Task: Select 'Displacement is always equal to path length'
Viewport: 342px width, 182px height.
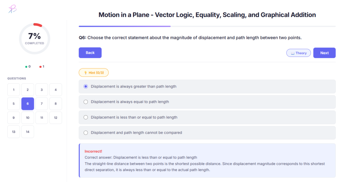Action: point(86,102)
